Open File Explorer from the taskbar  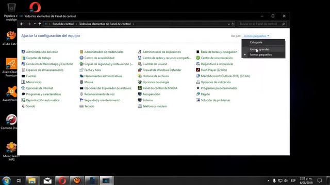click(32, 180)
